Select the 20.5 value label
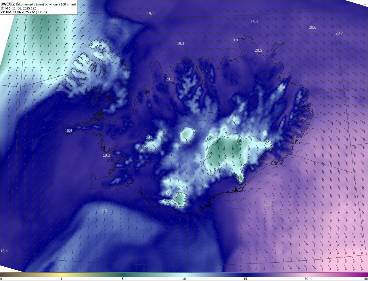The height and width of the screenshot is (281, 368). point(258,51)
